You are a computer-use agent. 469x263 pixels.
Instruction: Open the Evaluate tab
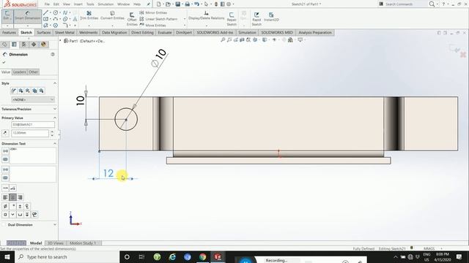click(x=165, y=32)
